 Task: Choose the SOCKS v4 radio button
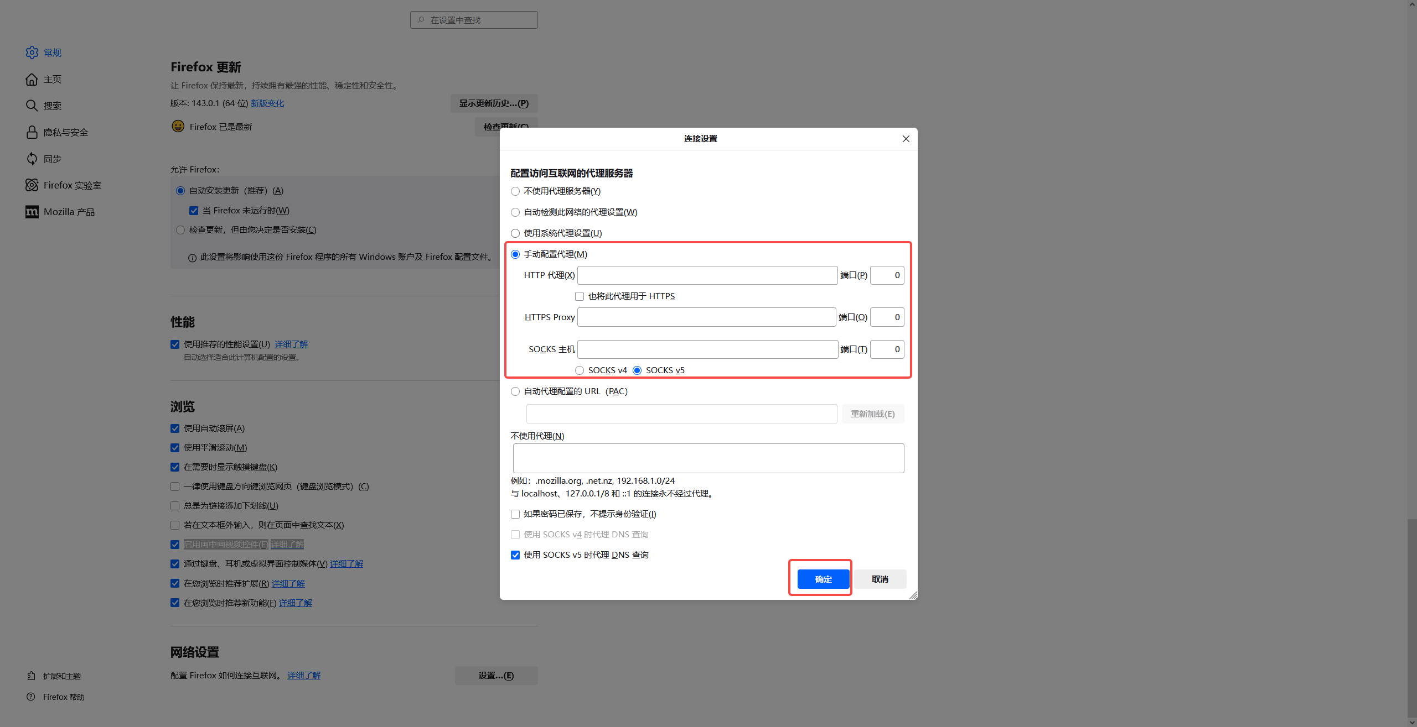tap(580, 370)
